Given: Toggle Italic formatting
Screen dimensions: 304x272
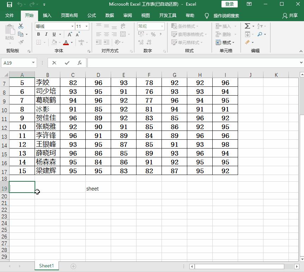Looking at the screenshot, I should tap(46, 34).
